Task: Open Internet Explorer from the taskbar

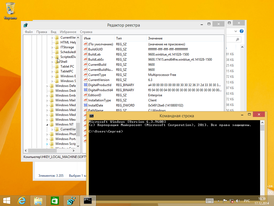Action: pyautogui.click(x=22, y=201)
